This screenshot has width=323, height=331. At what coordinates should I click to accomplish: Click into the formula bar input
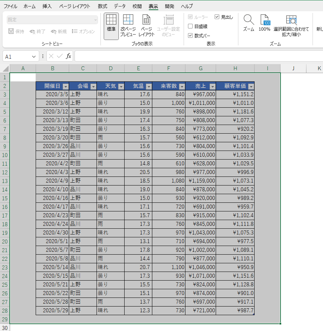tap(198, 56)
